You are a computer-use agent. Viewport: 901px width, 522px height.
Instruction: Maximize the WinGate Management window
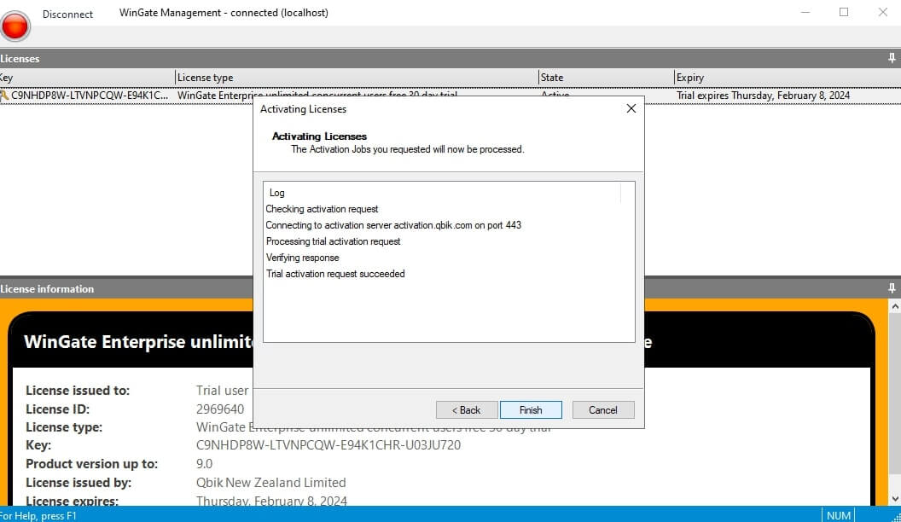tap(844, 12)
